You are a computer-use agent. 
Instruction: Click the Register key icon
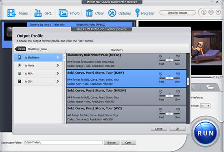[137, 13]
